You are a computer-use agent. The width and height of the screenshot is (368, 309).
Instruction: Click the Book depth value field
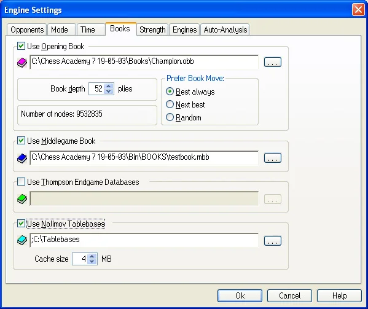[x=96, y=88]
